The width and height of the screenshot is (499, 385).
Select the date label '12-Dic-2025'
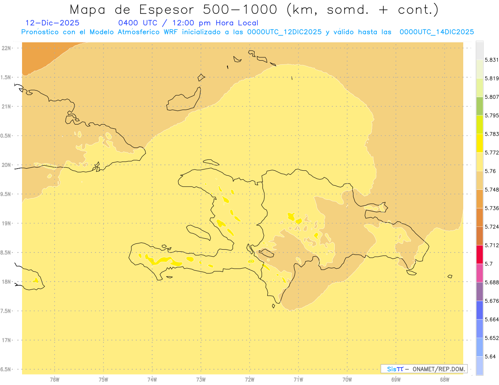[x=52, y=23]
